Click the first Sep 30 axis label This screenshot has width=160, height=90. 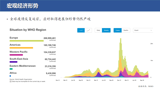81,80
